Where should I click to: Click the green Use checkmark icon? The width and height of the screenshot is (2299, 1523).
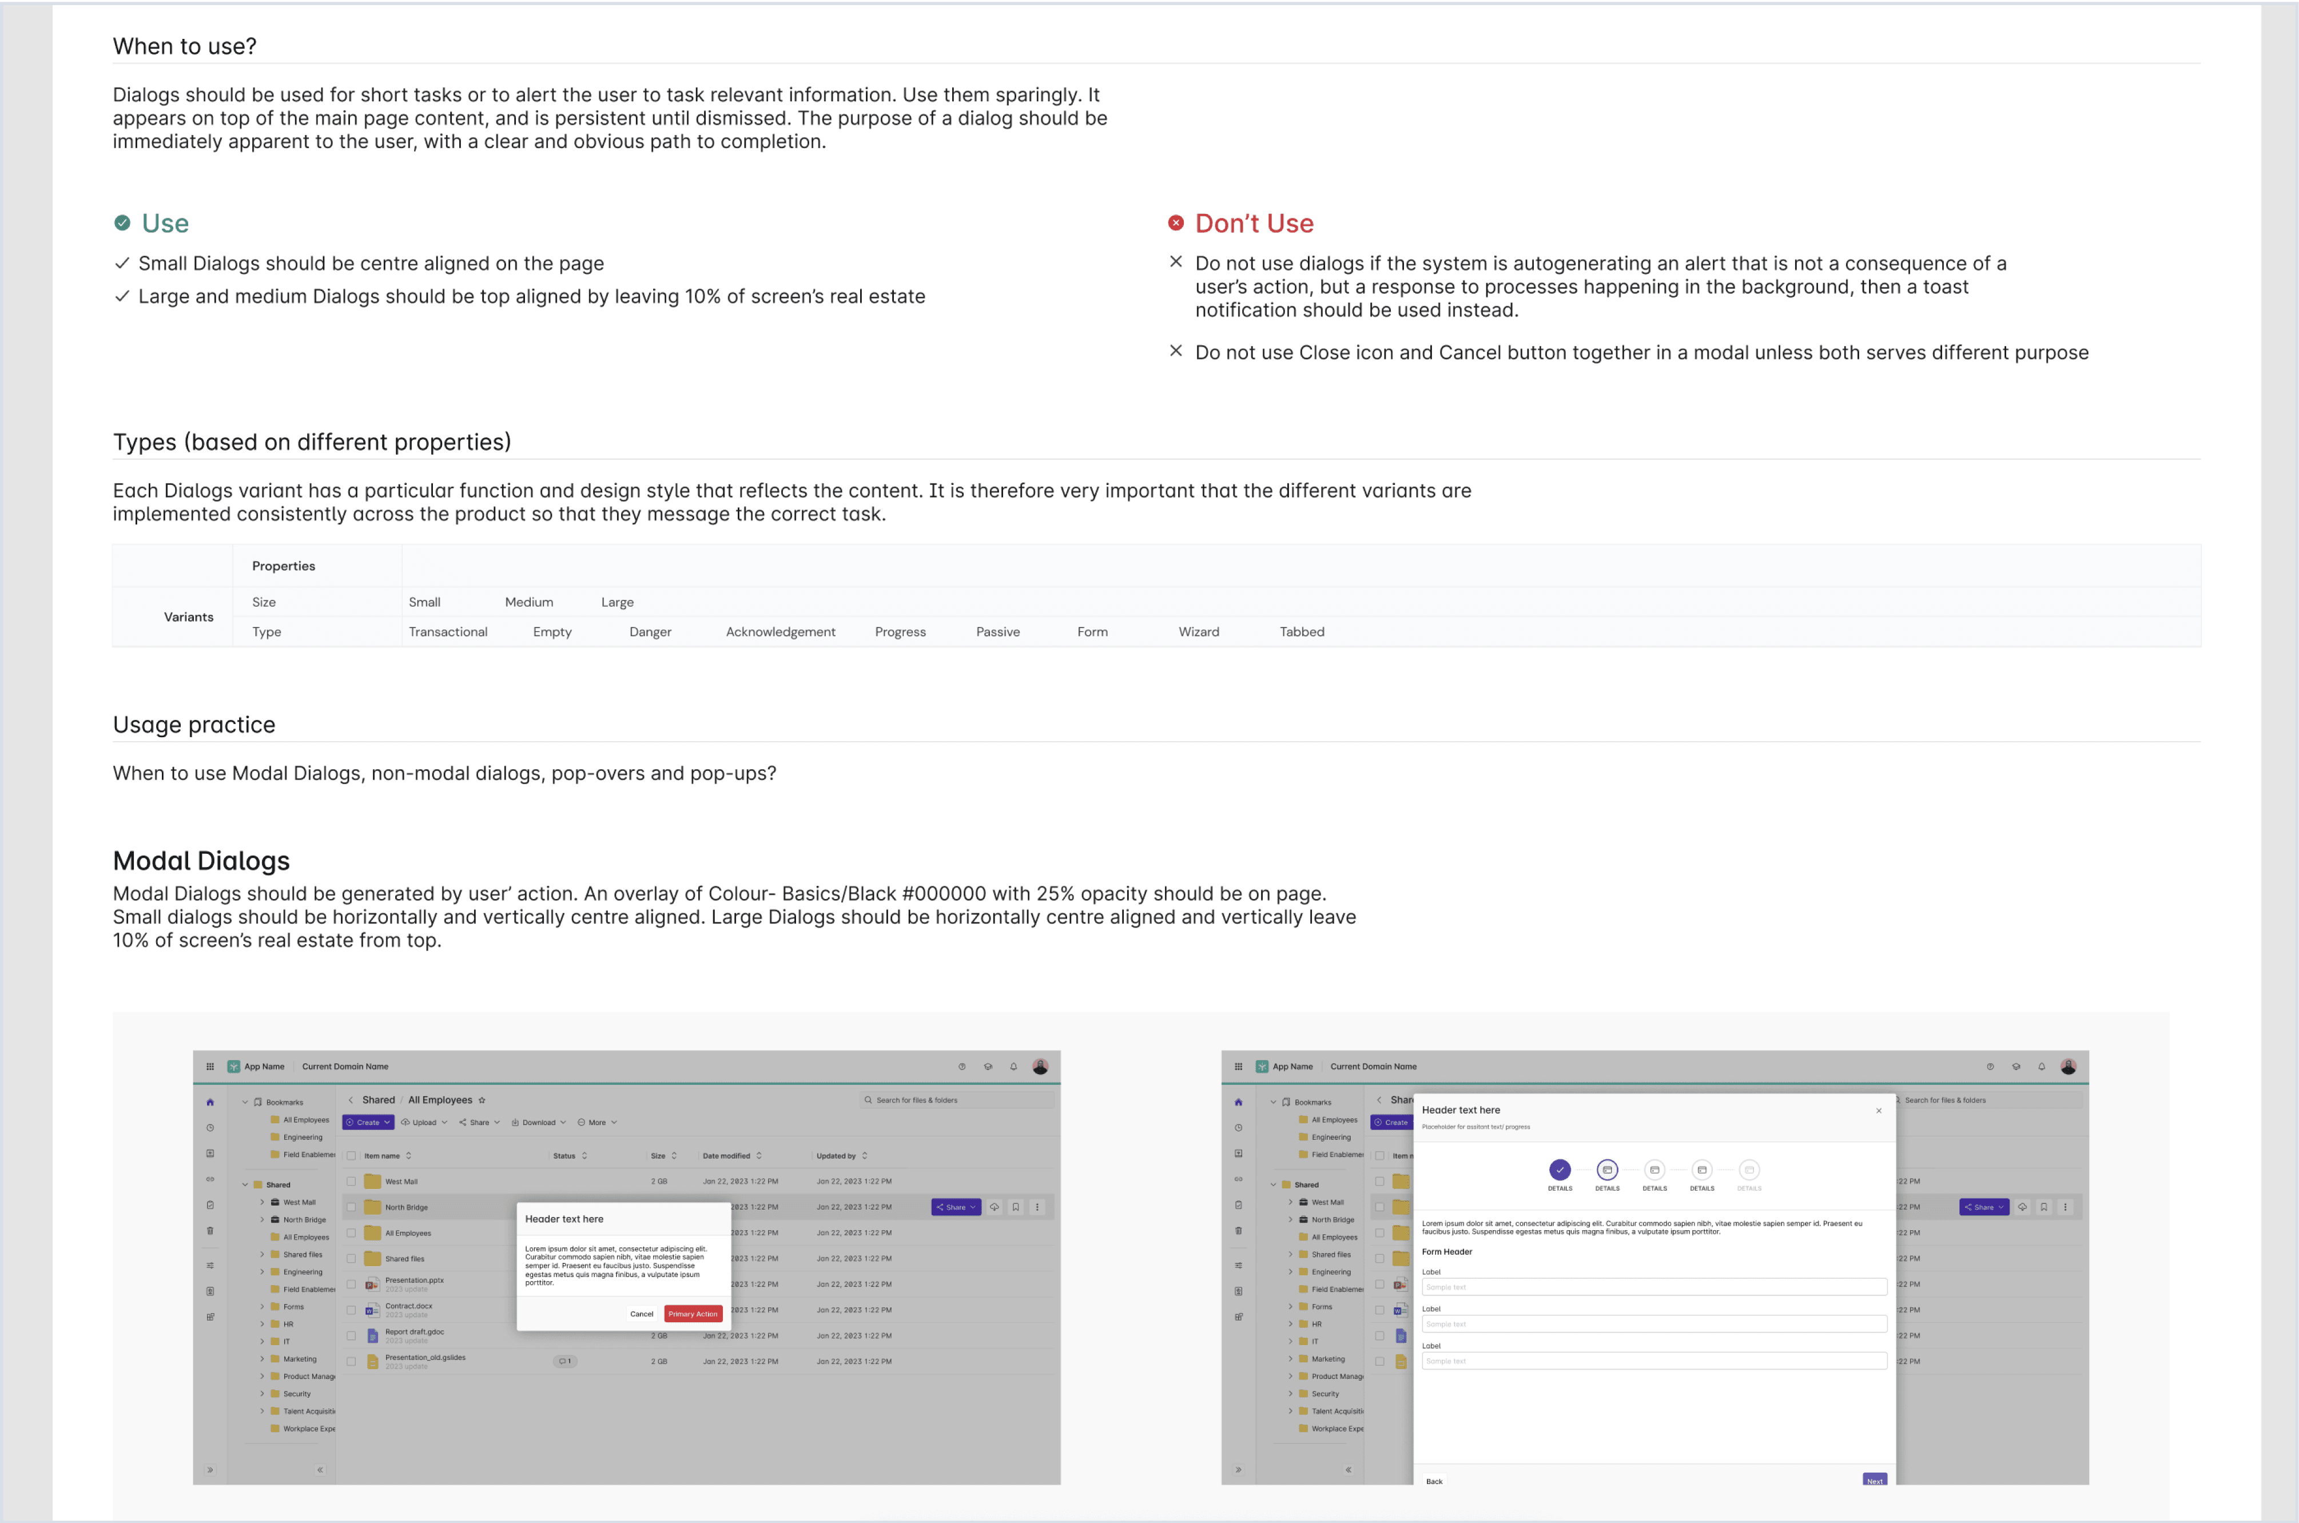click(122, 224)
